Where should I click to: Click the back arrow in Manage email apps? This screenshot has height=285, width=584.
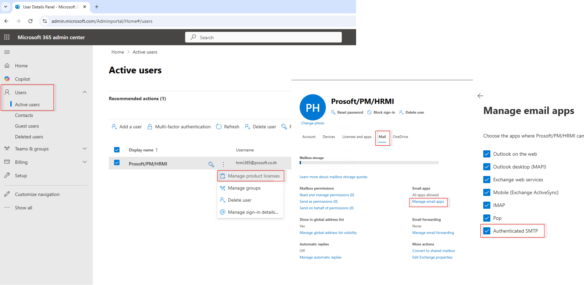(x=480, y=96)
